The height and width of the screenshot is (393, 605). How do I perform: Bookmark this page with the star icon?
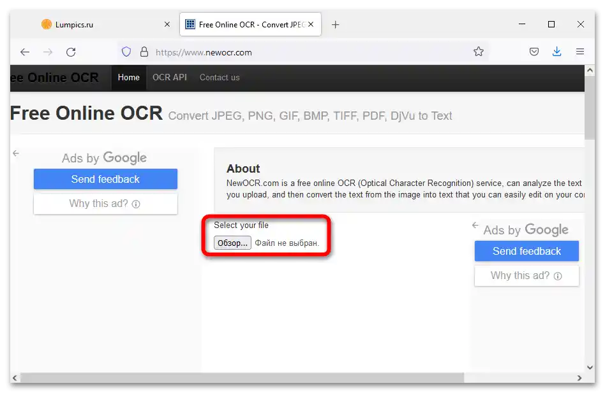click(479, 52)
